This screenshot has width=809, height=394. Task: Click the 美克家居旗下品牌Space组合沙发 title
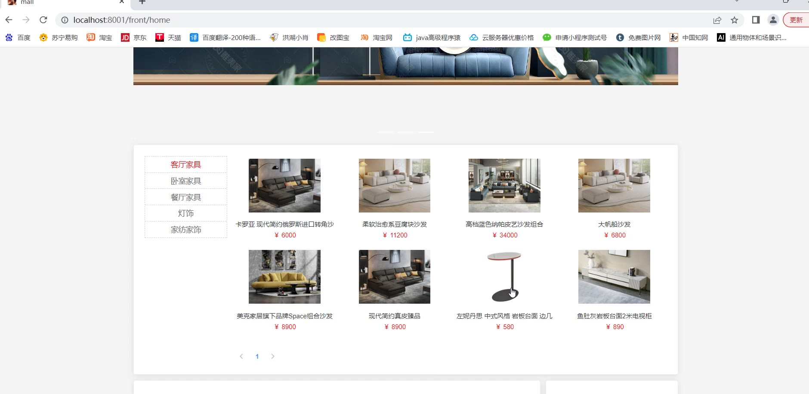pyautogui.click(x=284, y=316)
